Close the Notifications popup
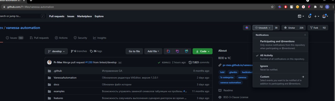Image resolution: width=335 pixels, height=101 pixels. [x=305, y=35]
